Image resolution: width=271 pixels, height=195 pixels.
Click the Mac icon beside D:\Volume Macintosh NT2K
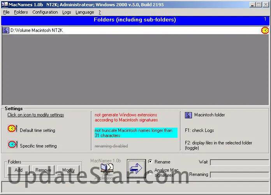(x=6, y=30)
